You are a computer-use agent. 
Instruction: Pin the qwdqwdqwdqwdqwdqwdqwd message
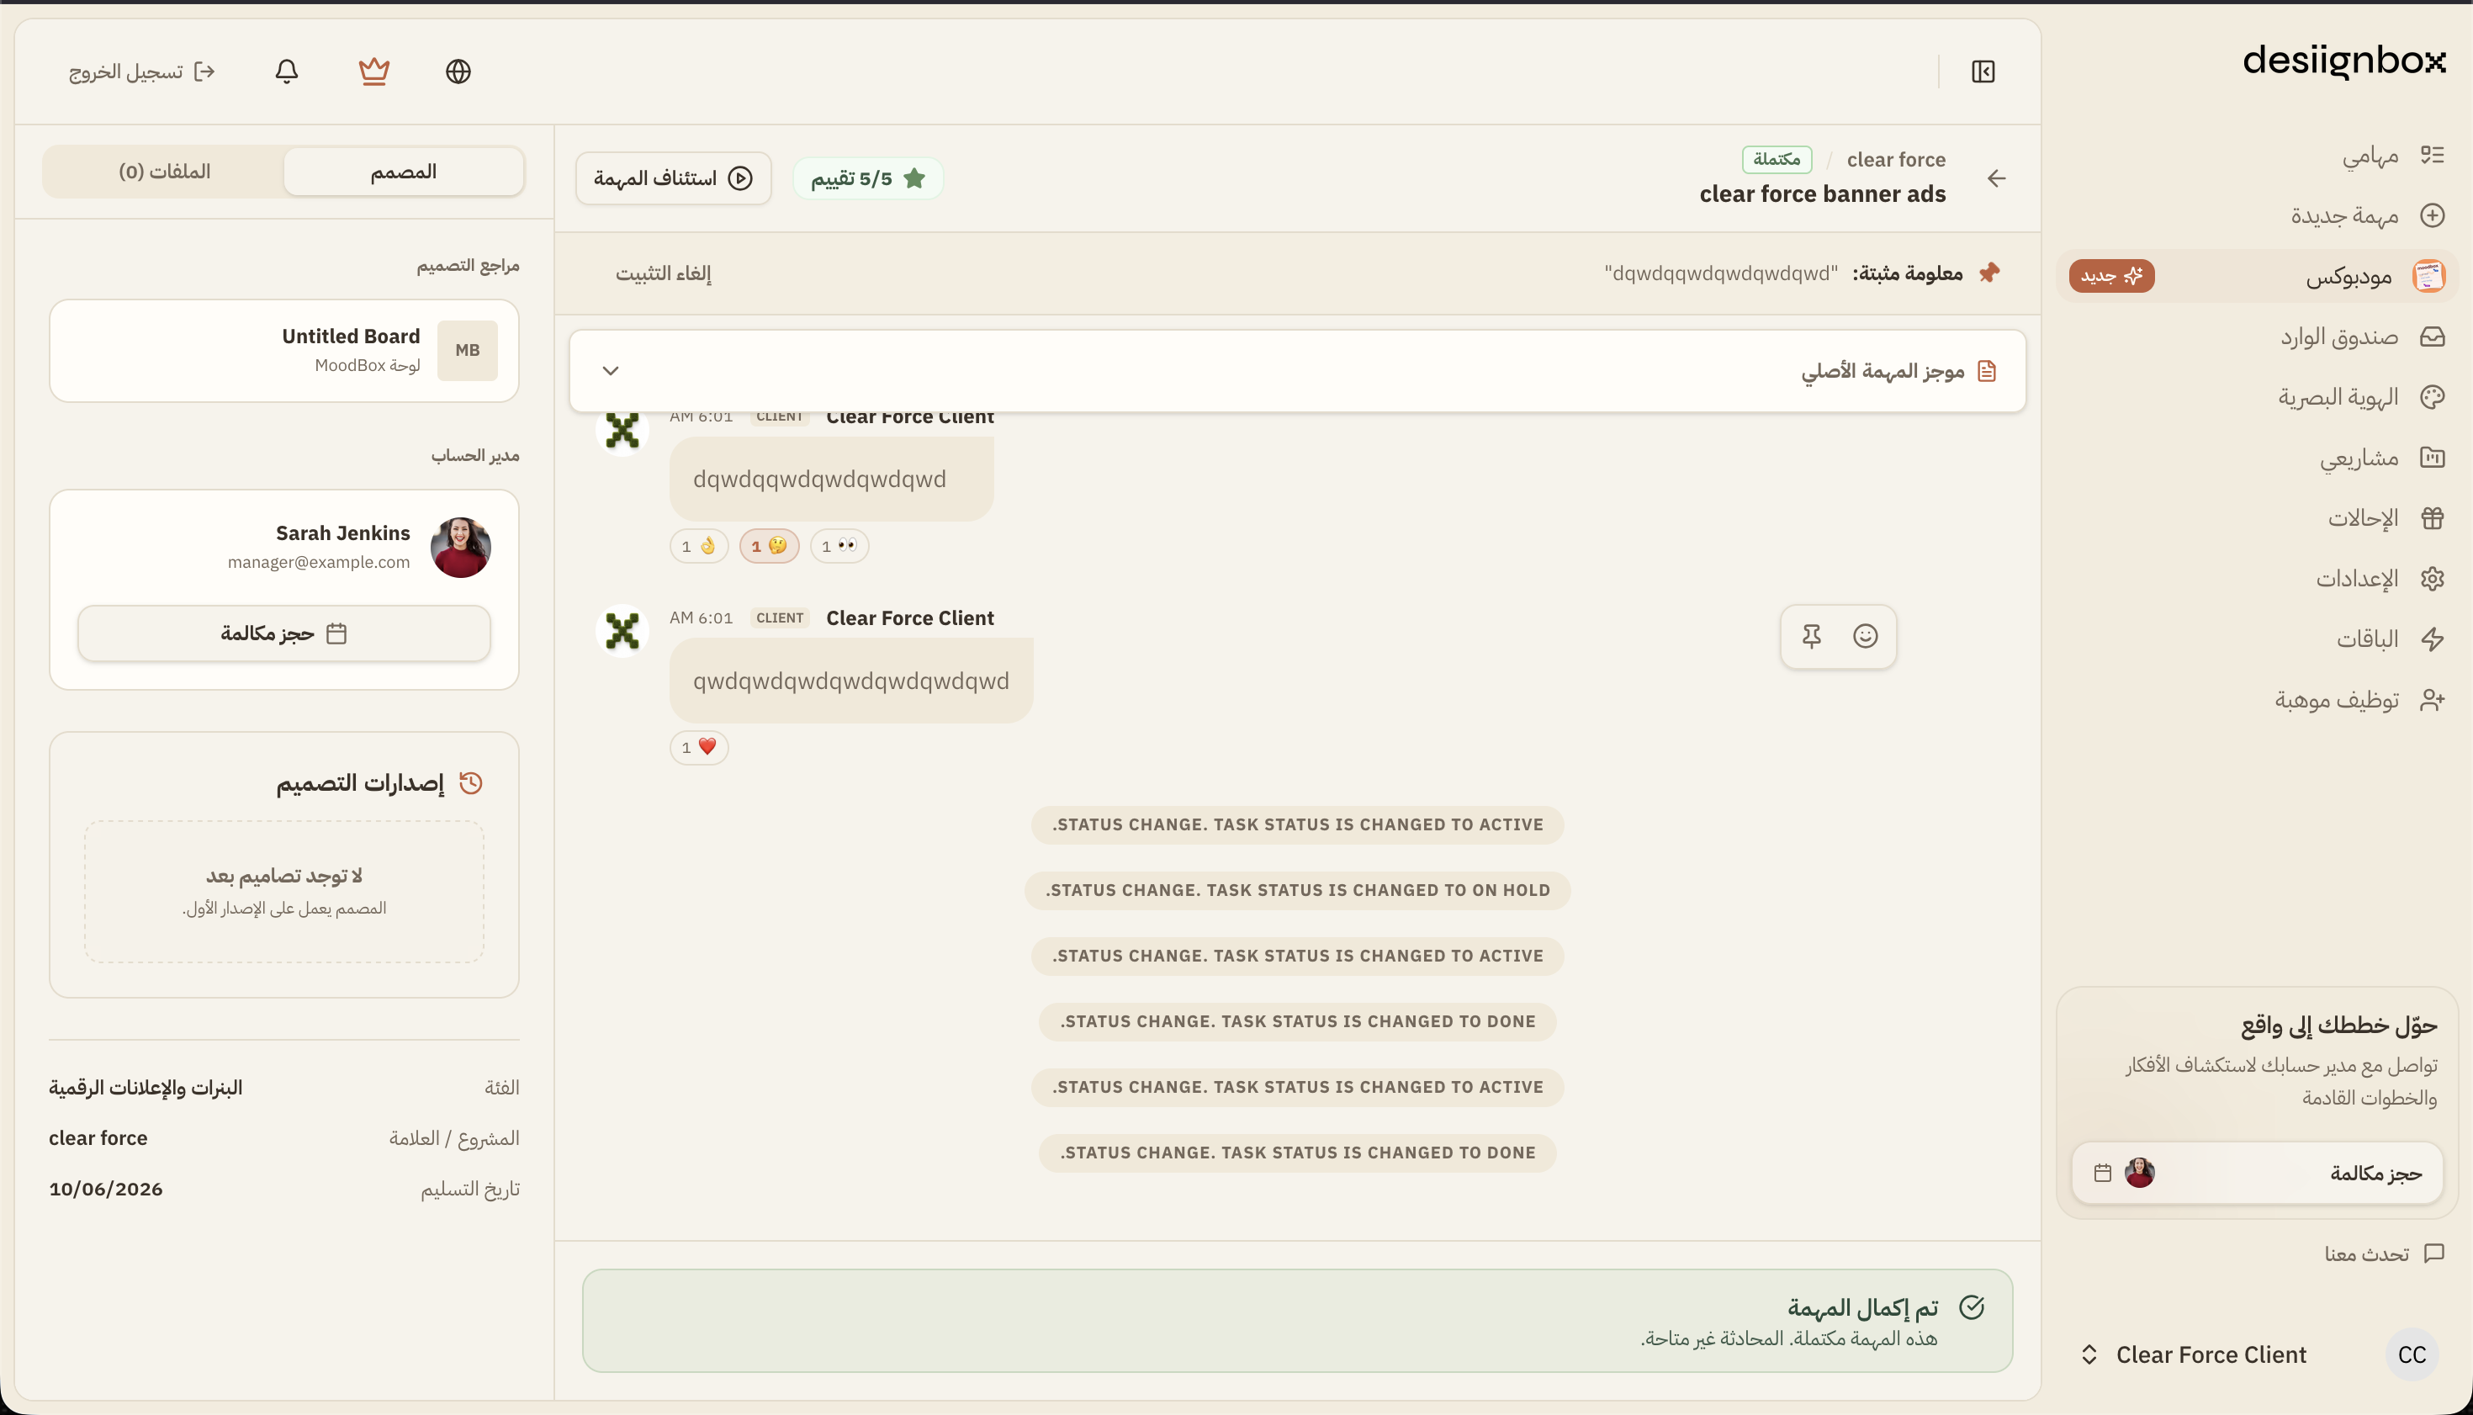pos(1811,637)
